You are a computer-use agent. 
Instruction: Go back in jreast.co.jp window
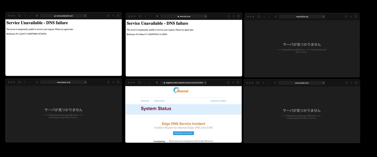point(25,82)
